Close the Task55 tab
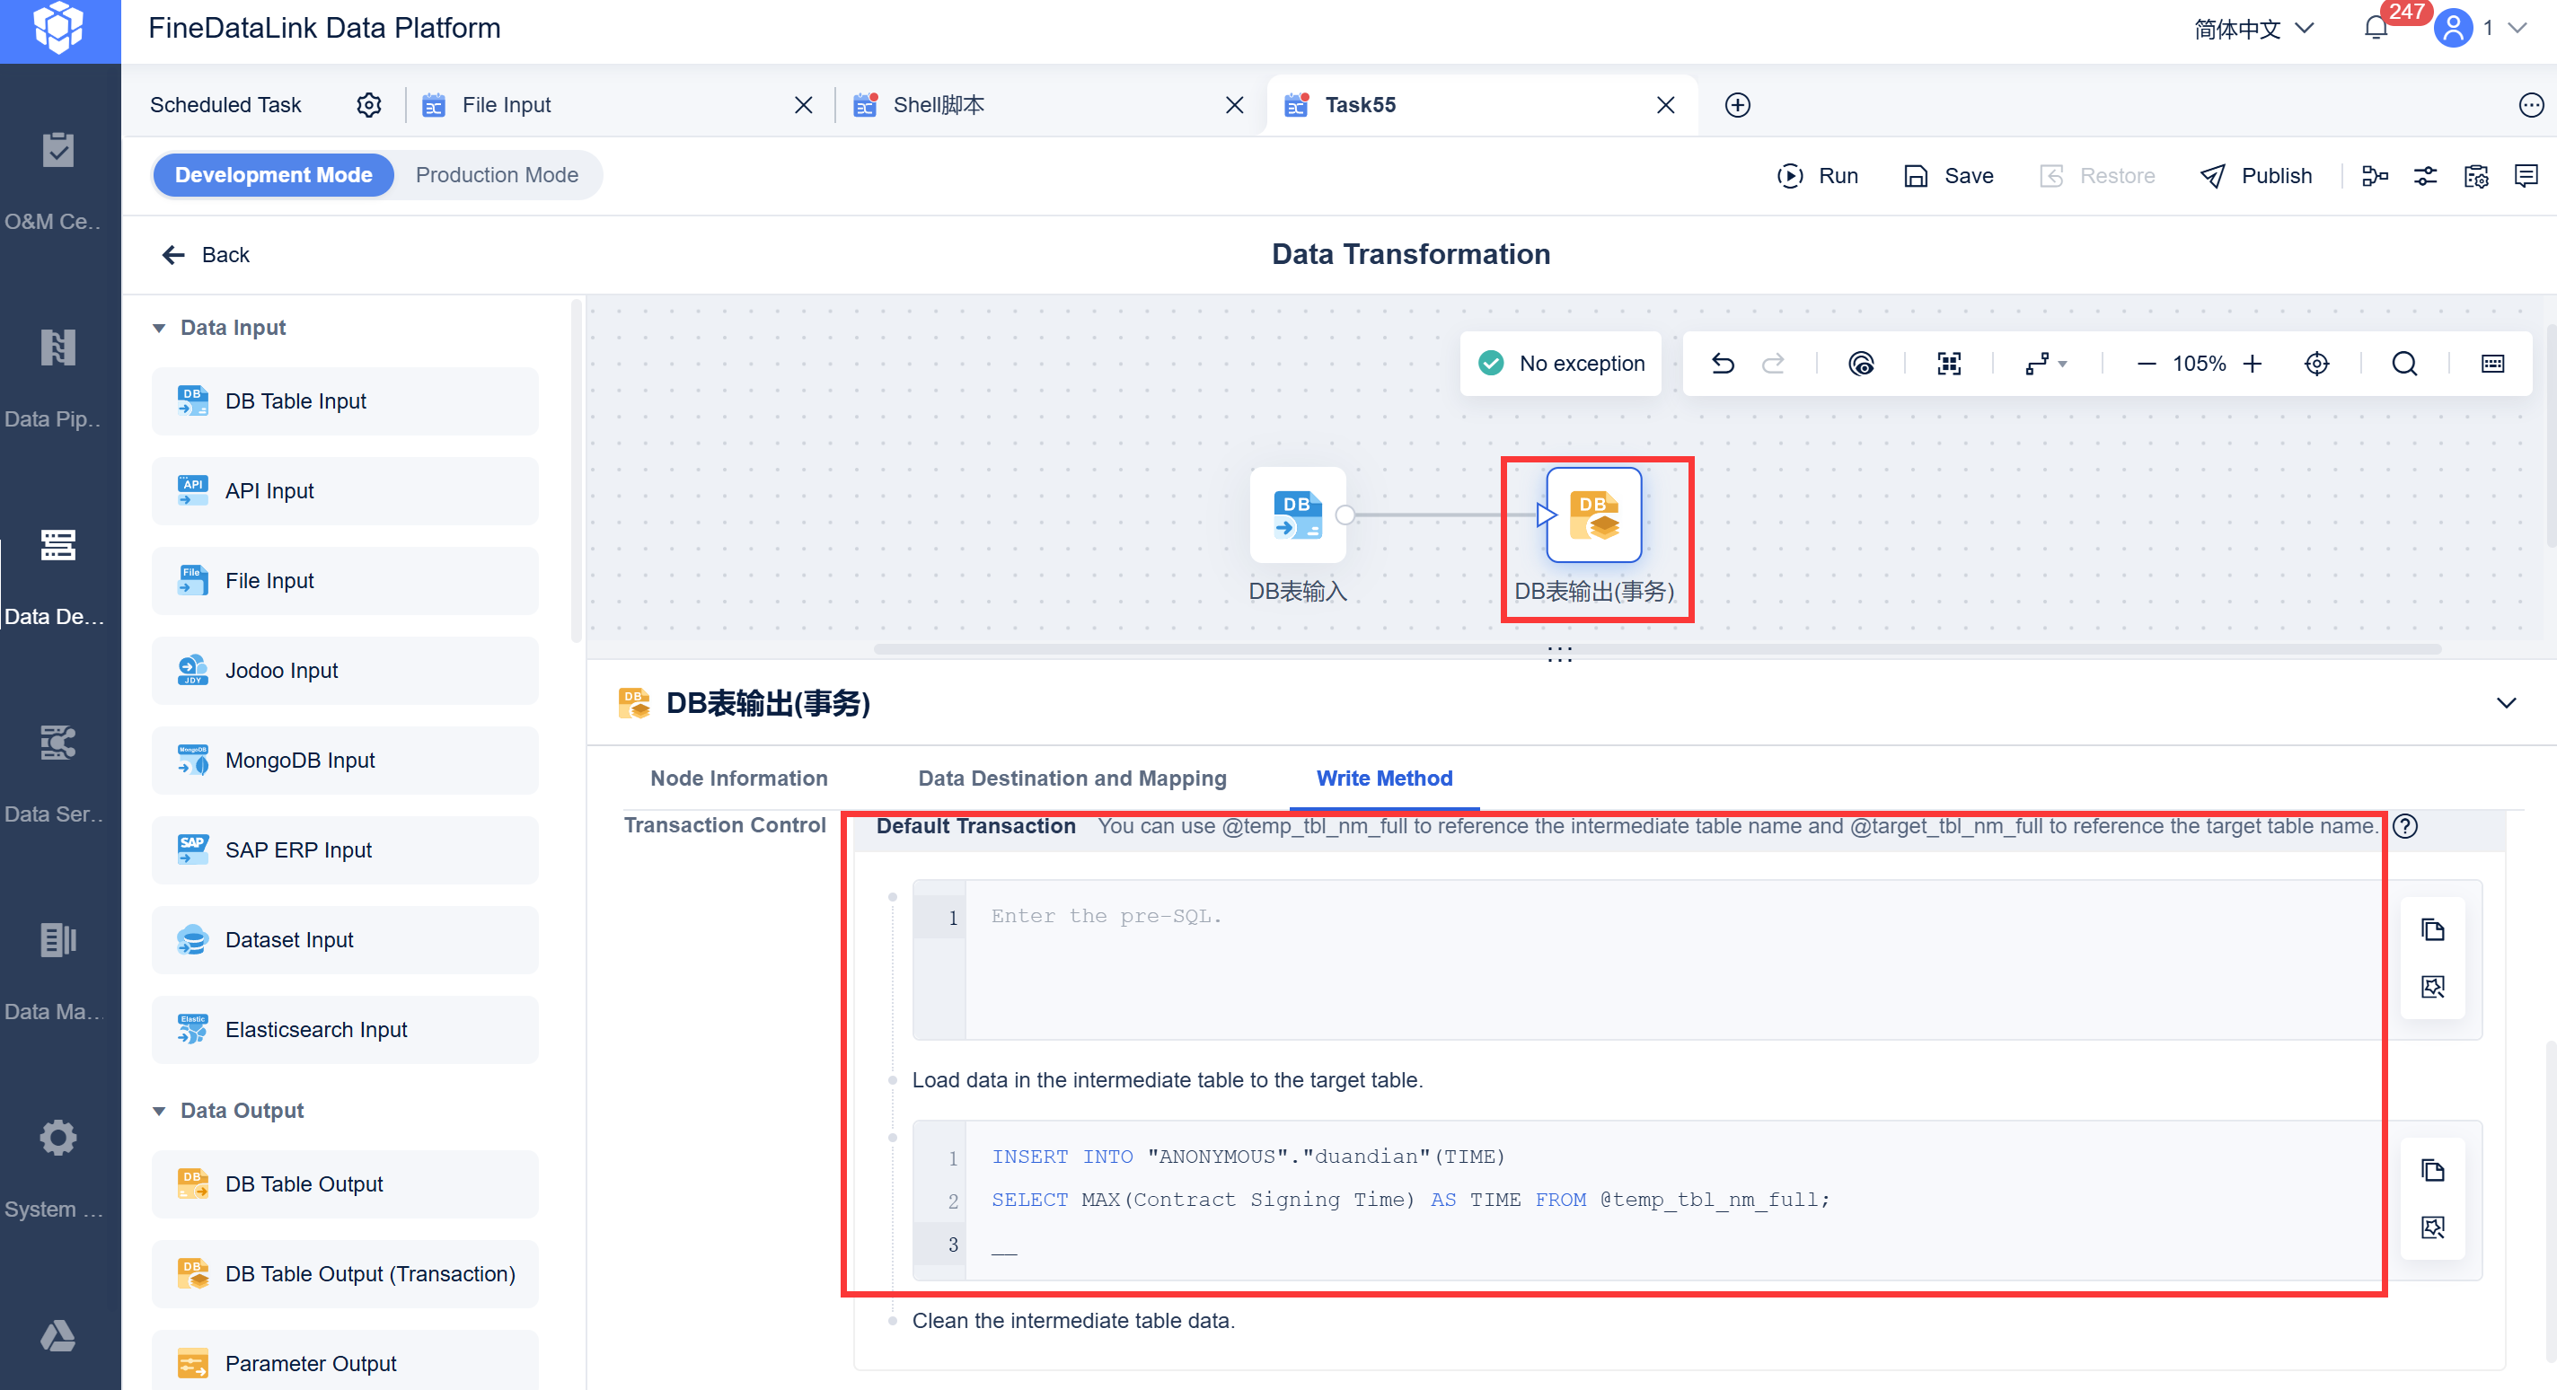Image resolution: width=2557 pixels, height=1390 pixels. click(1666, 105)
